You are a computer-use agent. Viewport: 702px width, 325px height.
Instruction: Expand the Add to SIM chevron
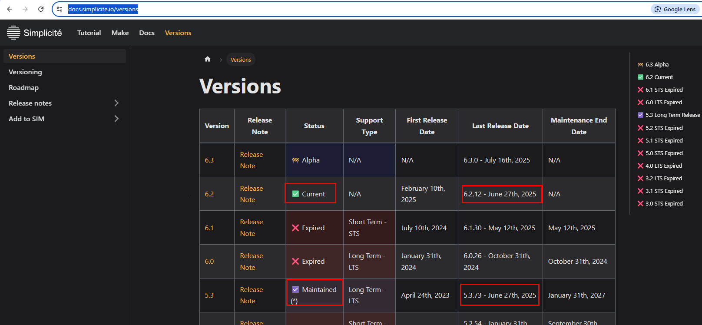click(x=116, y=119)
